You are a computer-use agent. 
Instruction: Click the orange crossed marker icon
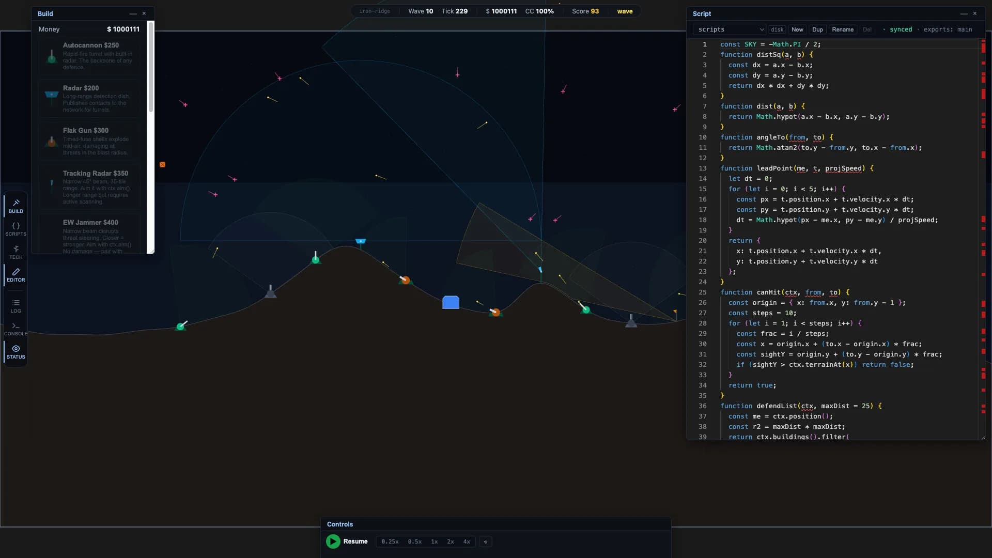point(162,164)
